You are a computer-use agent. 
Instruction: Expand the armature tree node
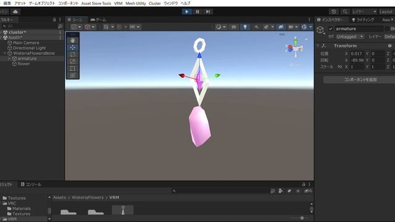coord(10,59)
